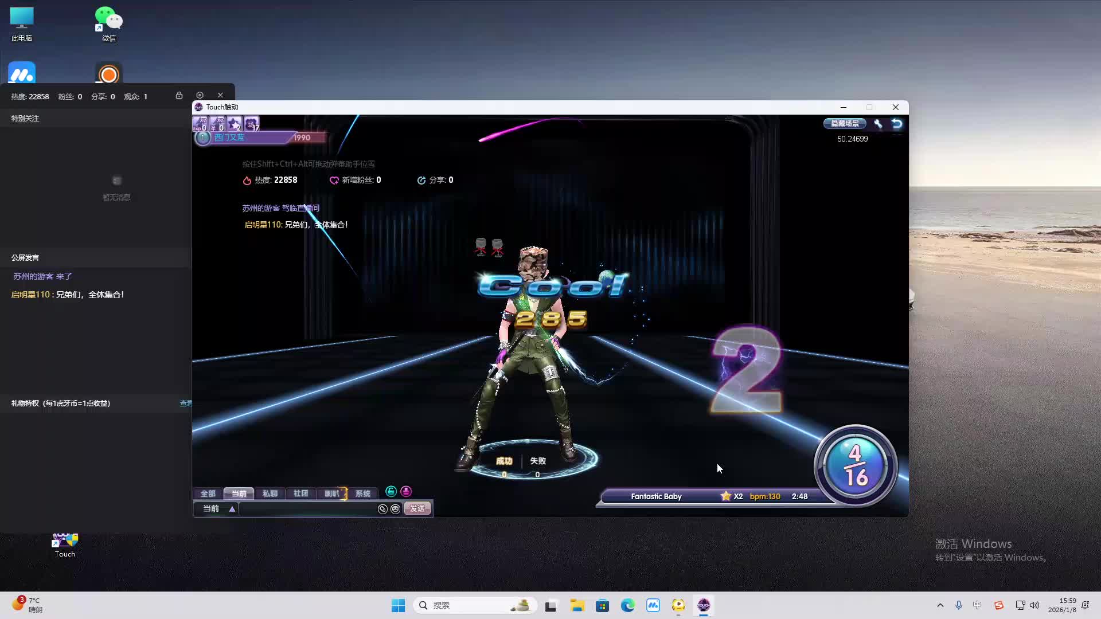Expand the 当前 chat channel dropdown
The height and width of the screenshot is (619, 1101).
[x=232, y=509]
